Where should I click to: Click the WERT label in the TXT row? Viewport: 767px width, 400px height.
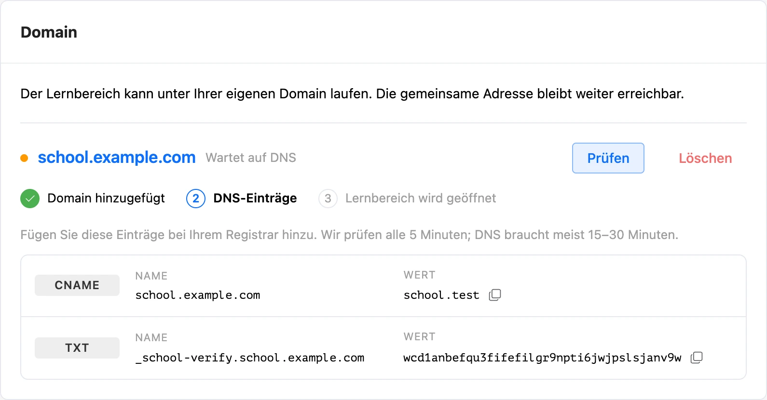(420, 337)
